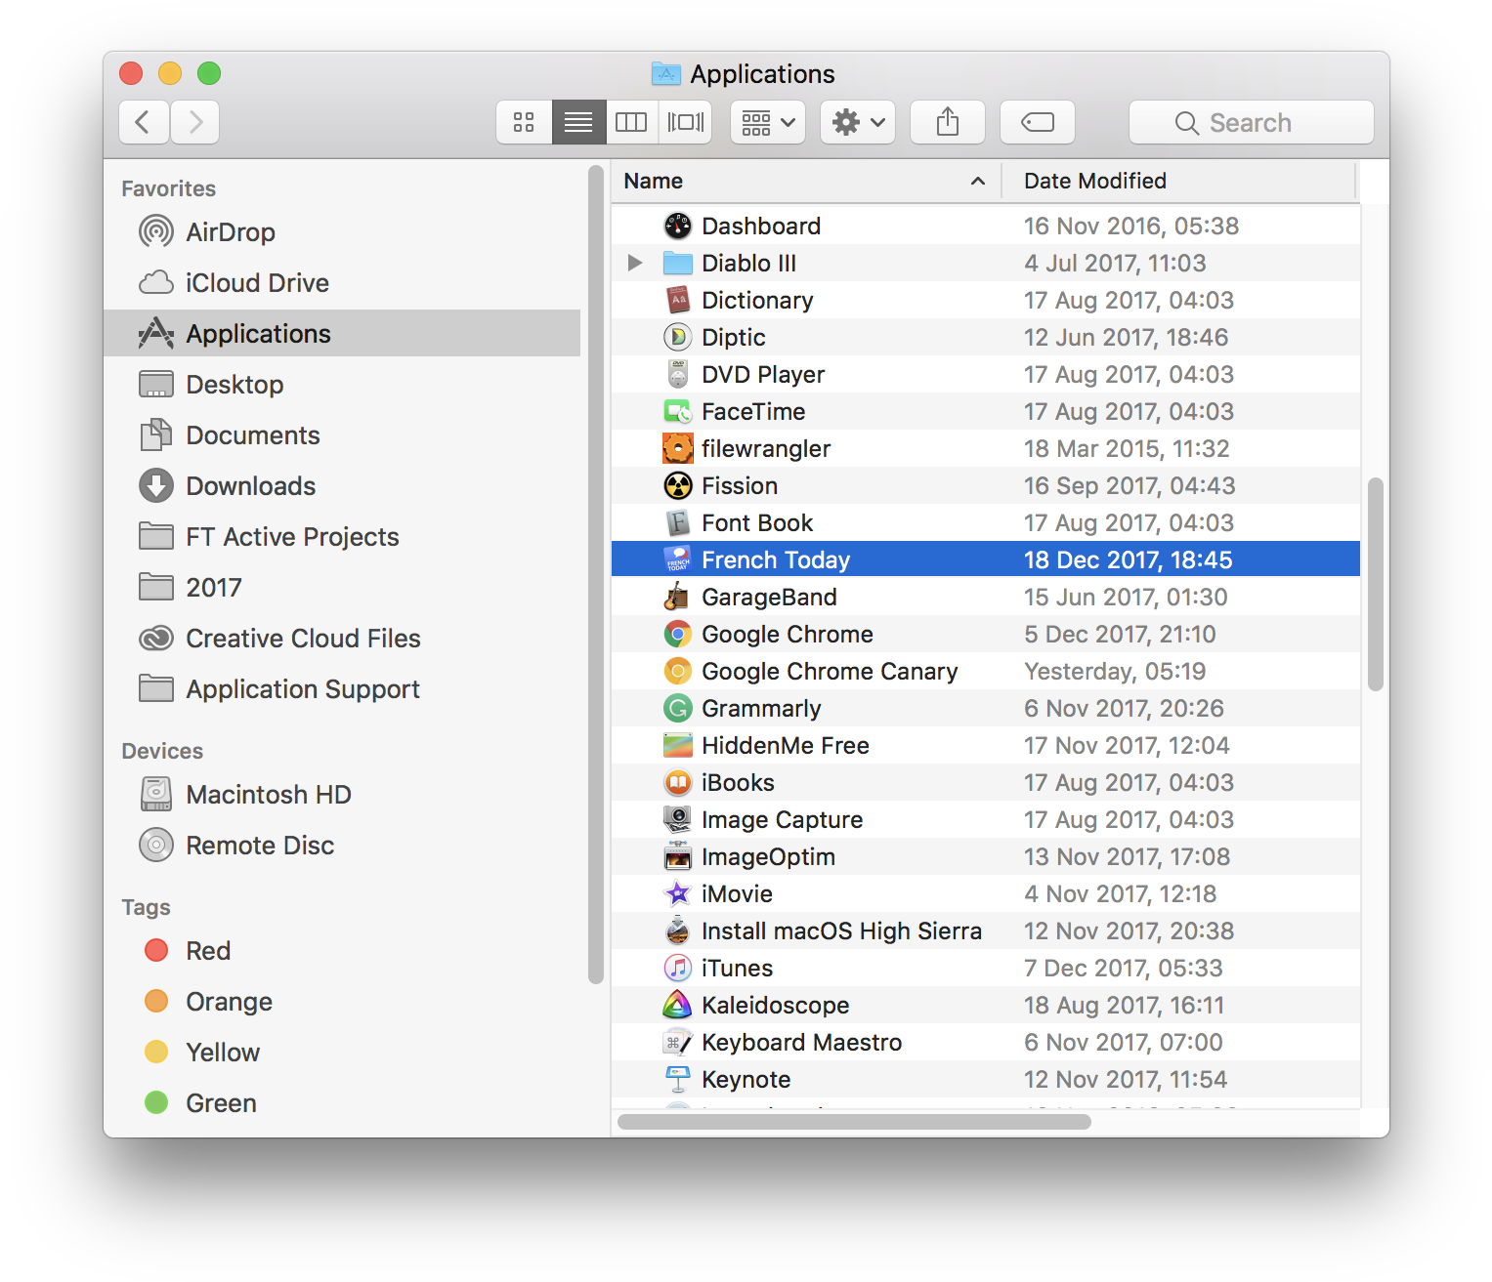1492x1282 pixels.
Task: Select Install macOS High Sierra icon
Action: (x=678, y=930)
